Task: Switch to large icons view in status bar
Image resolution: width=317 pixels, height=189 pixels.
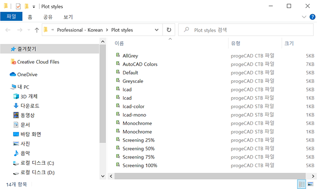Action: (310, 184)
